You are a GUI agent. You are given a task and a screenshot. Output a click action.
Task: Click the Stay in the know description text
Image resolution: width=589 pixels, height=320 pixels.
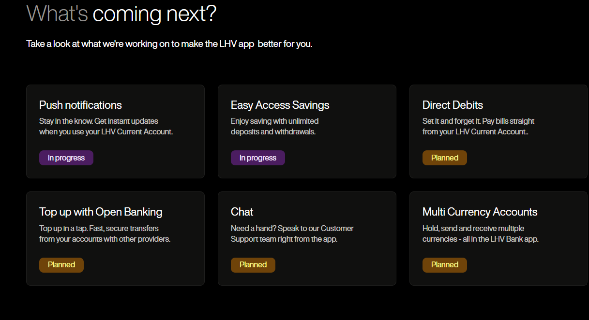tap(106, 126)
